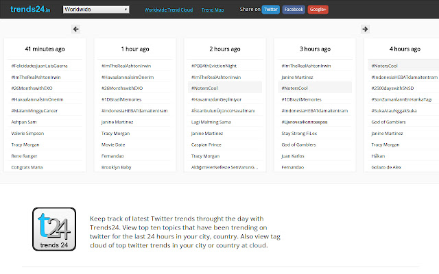Screen dimensions: 439x274
Task: Click the Google+ share button
Action: click(x=318, y=10)
